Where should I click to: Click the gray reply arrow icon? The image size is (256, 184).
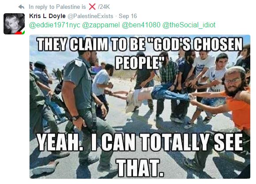point(21,7)
